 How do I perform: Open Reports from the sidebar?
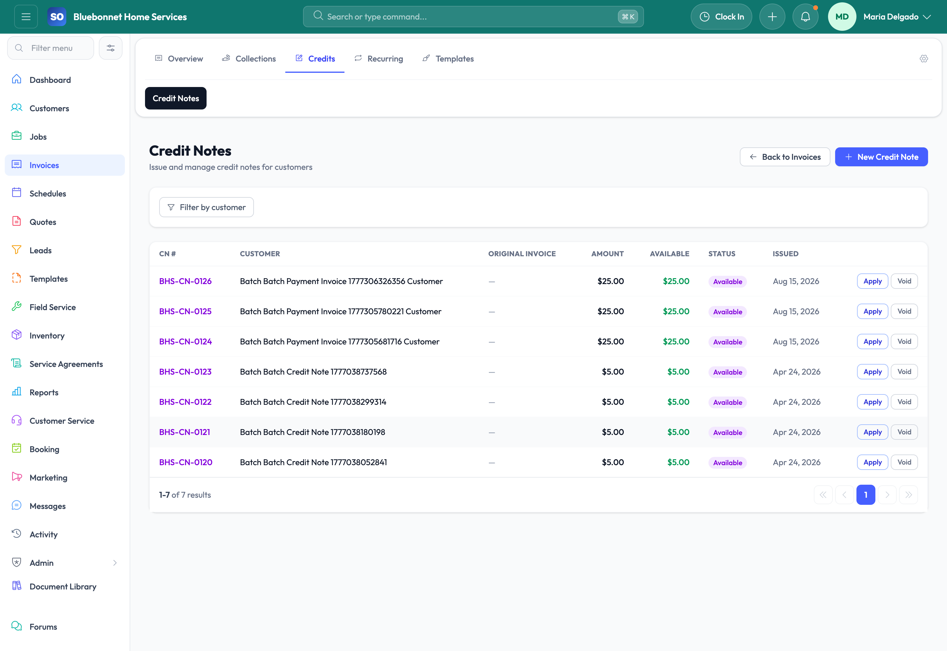click(65, 392)
